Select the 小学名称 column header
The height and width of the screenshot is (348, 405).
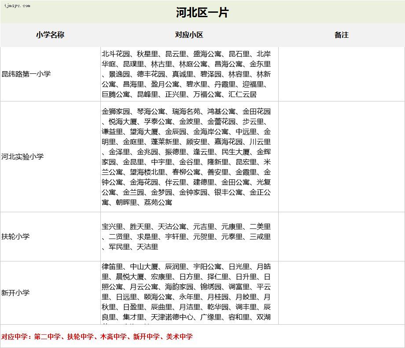click(50, 35)
